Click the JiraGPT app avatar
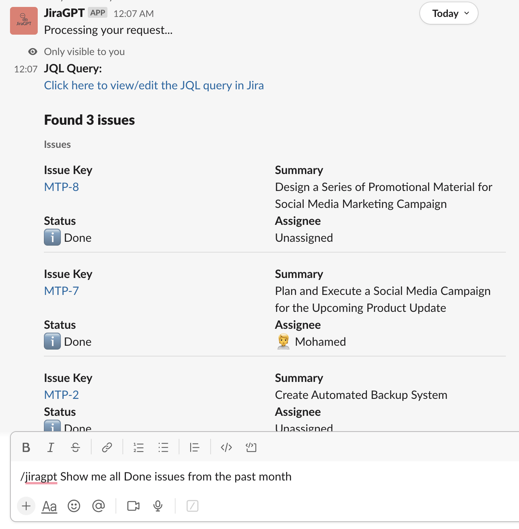The width and height of the screenshot is (519, 529). [24, 21]
